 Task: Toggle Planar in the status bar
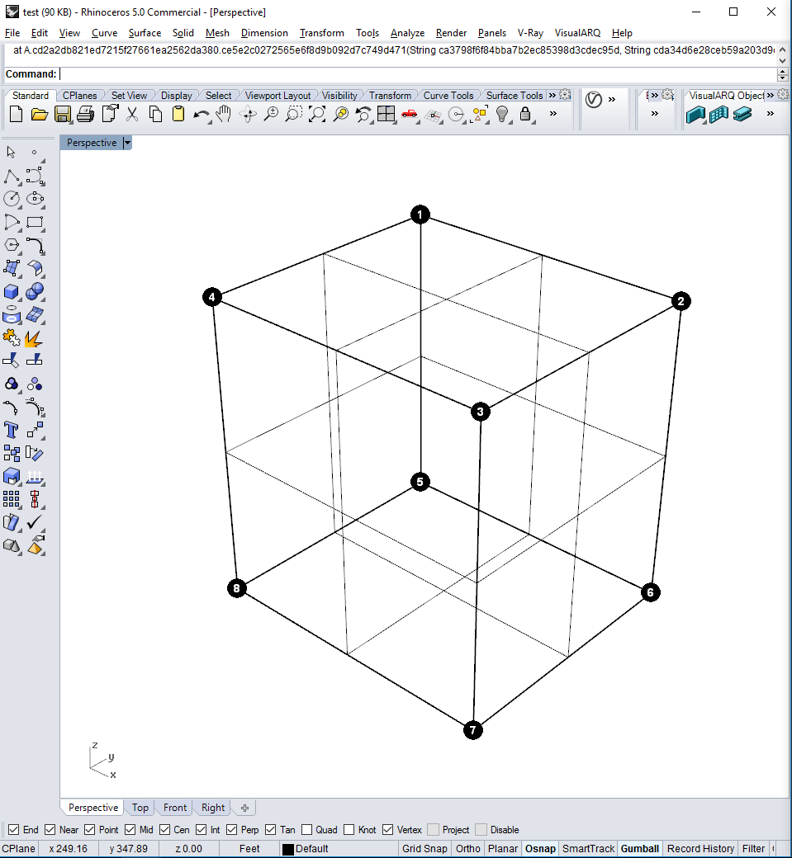(x=503, y=849)
